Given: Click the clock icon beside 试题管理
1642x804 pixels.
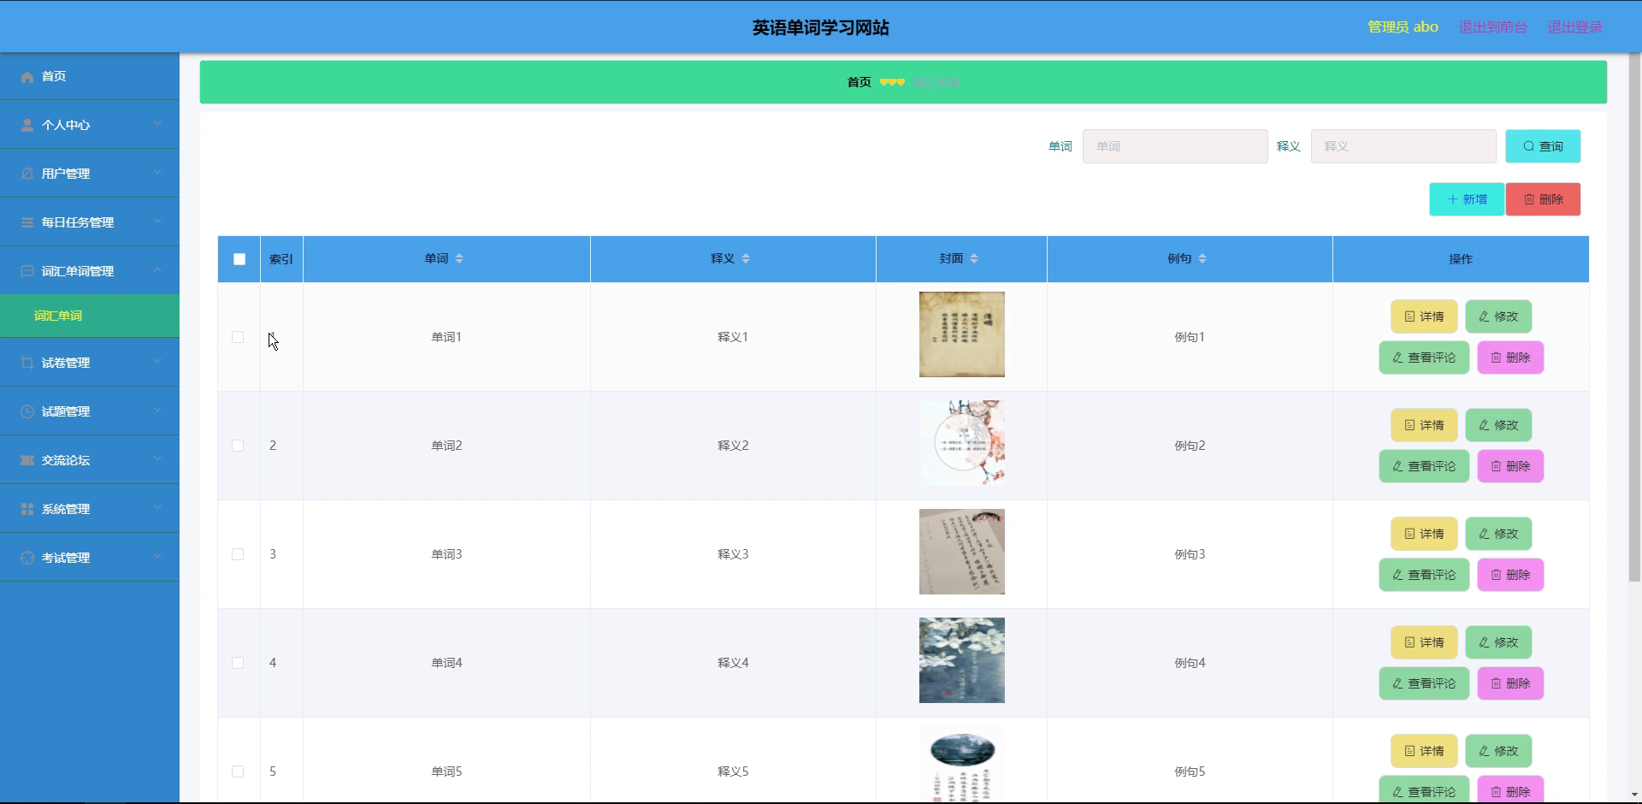Looking at the screenshot, I should pos(27,412).
